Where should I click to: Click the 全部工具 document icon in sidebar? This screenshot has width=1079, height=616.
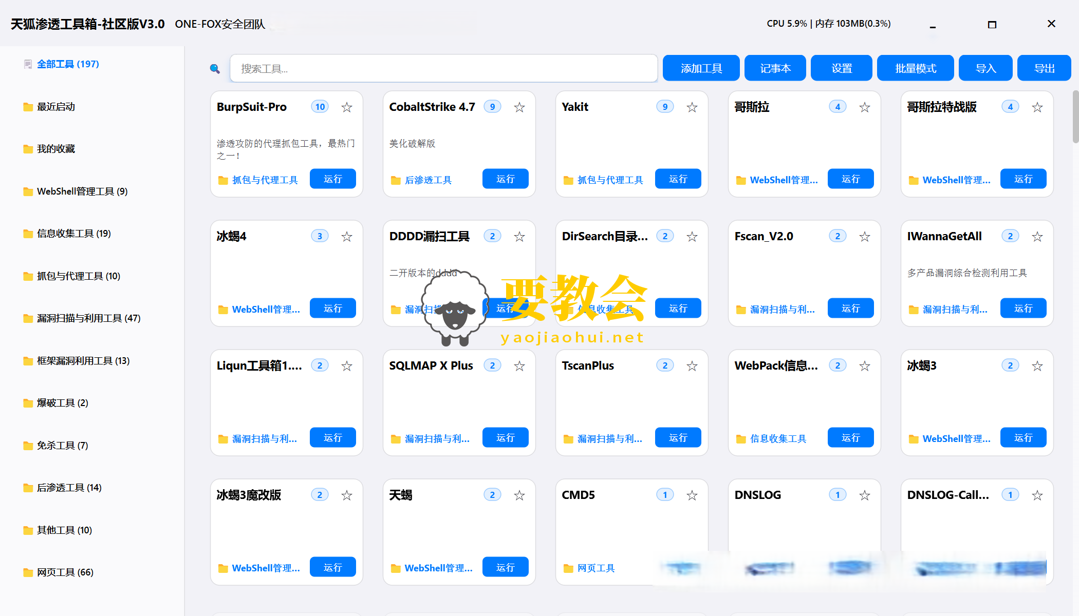(x=28, y=64)
